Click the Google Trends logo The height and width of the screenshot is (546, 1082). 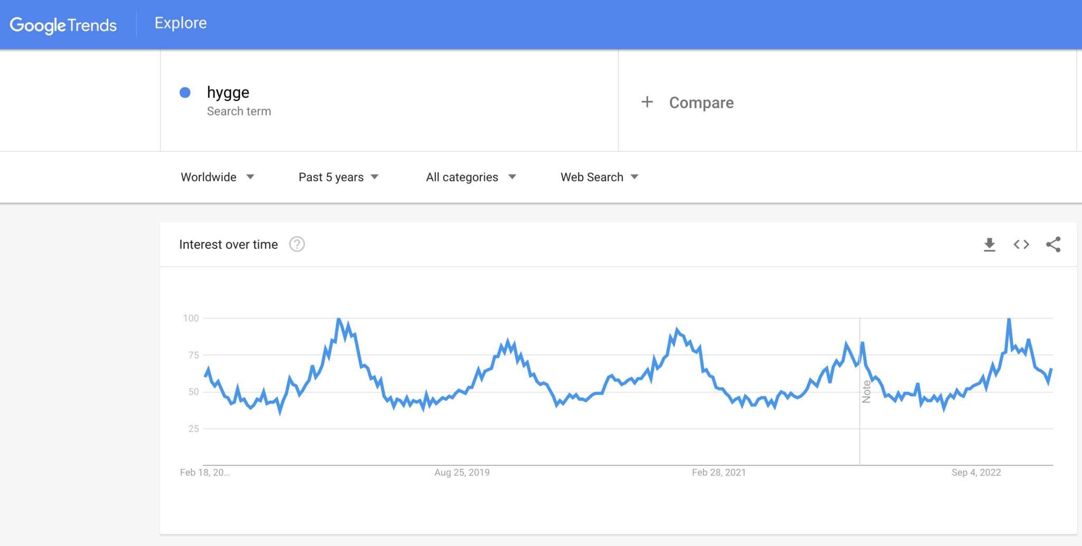(63, 25)
